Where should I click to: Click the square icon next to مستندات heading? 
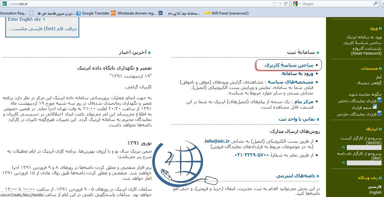click(380, 68)
